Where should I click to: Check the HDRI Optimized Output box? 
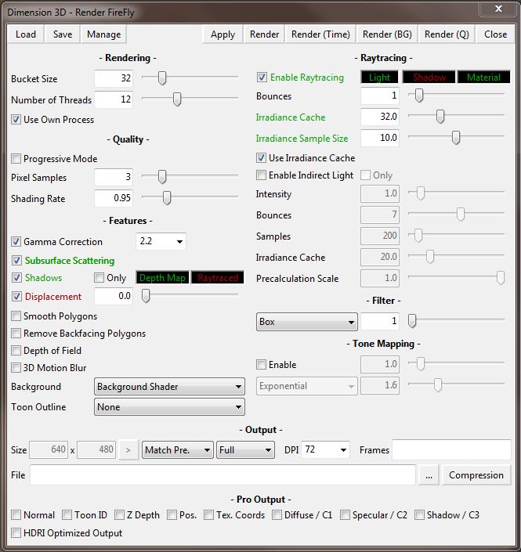[16, 533]
